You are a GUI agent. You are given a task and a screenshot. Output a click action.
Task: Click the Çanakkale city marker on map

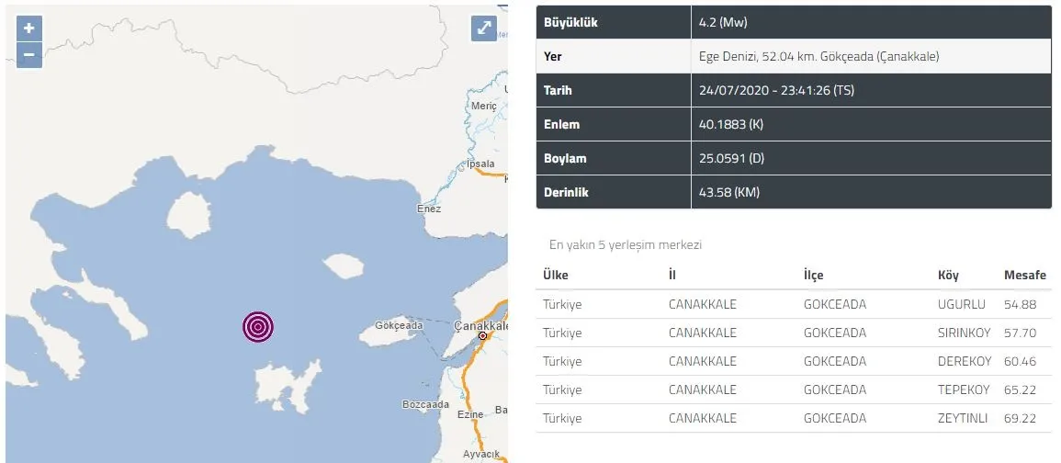click(x=481, y=337)
